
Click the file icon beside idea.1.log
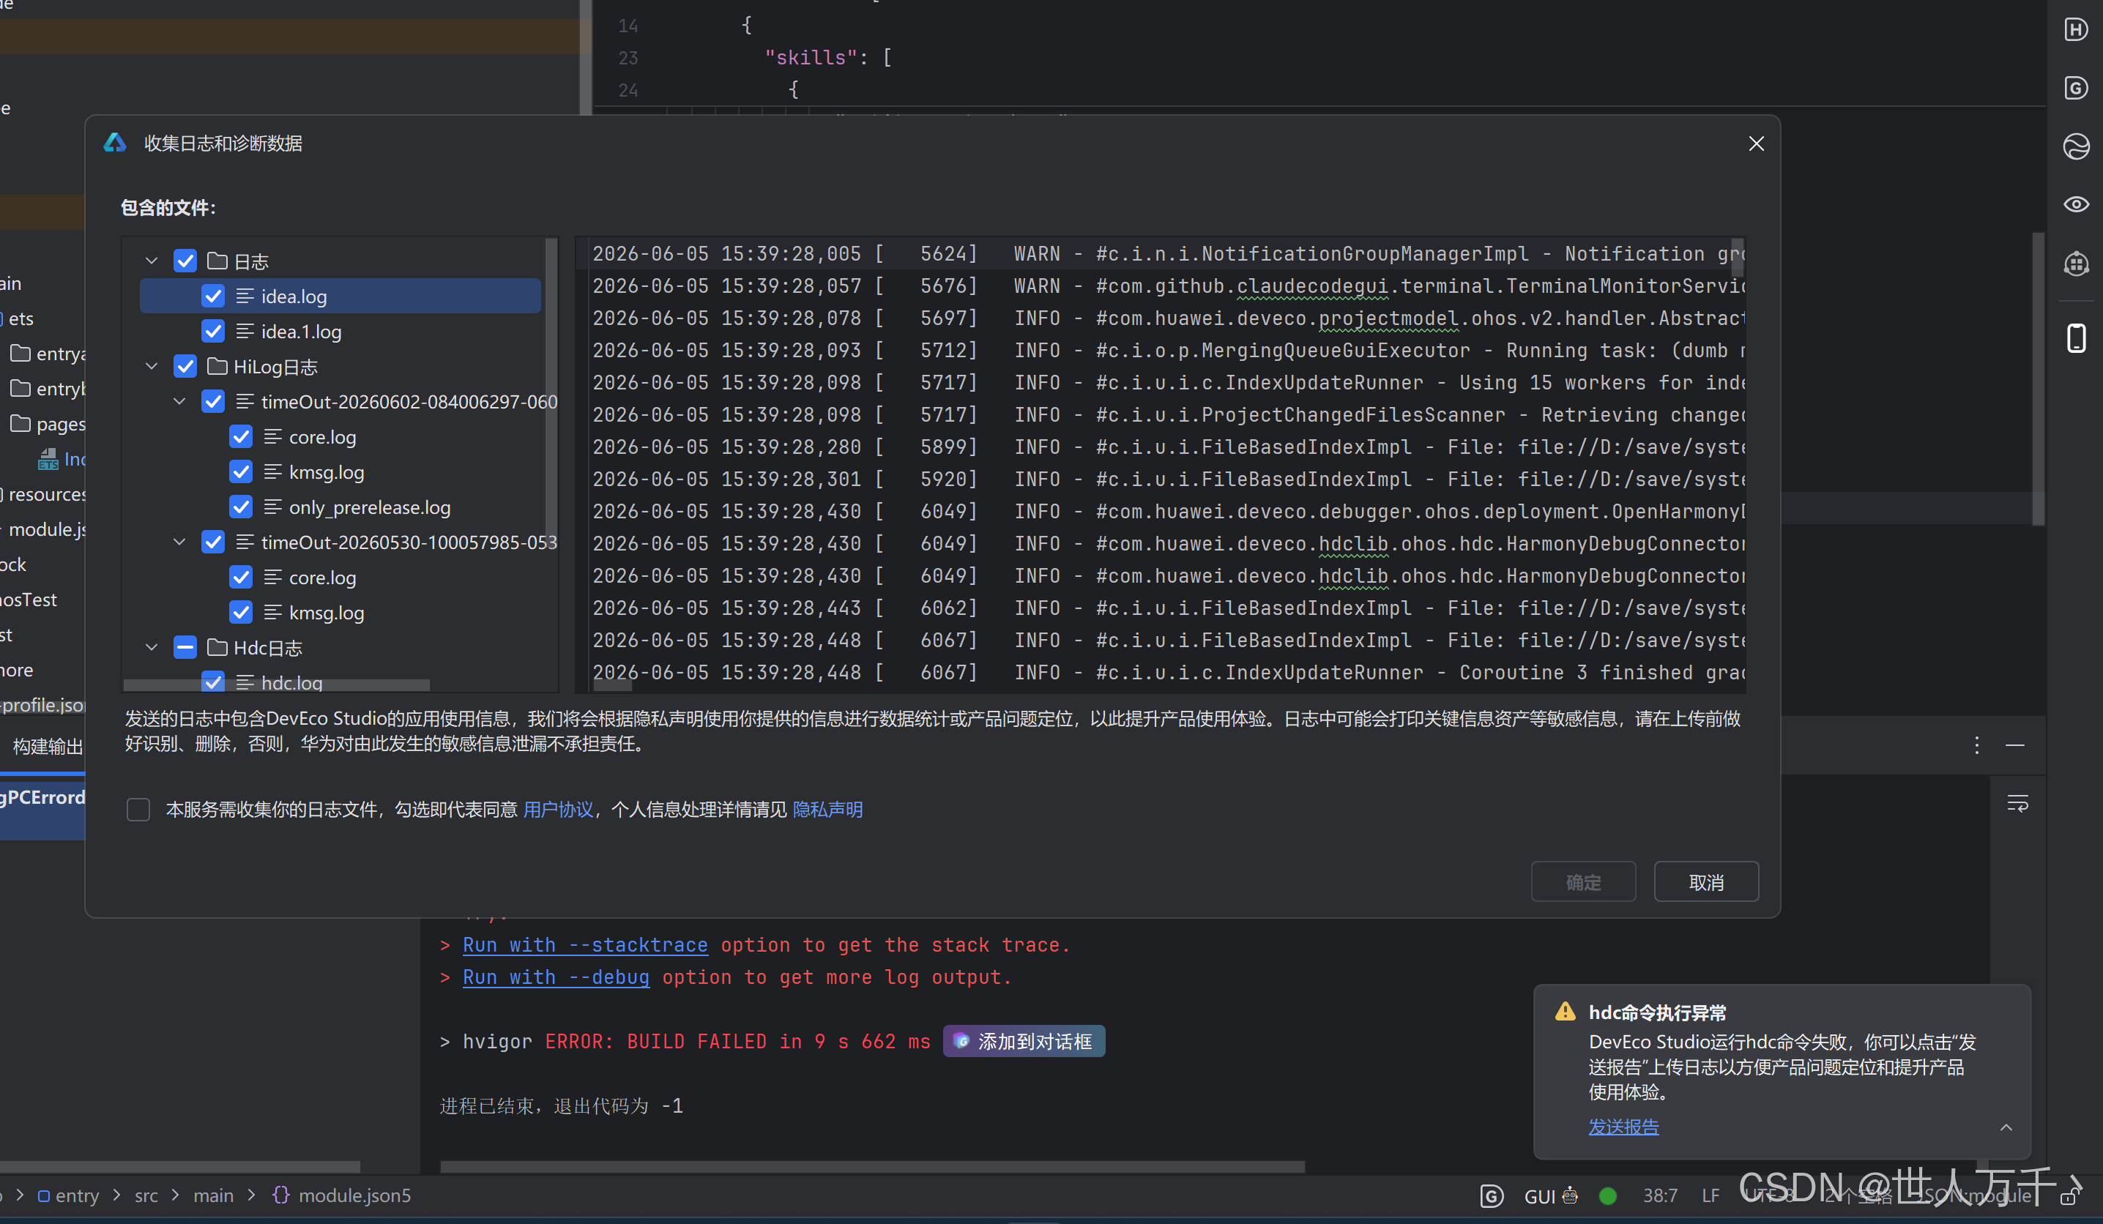pyautogui.click(x=245, y=331)
